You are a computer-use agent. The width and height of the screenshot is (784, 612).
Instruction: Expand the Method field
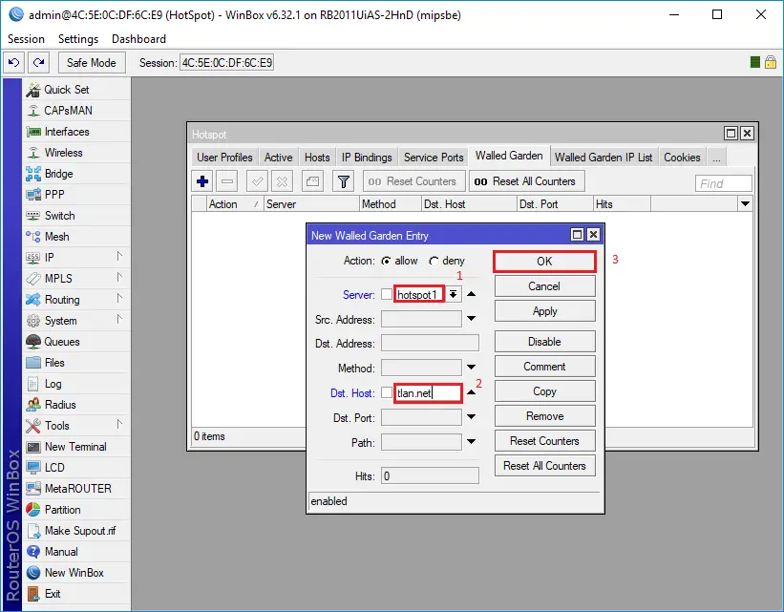click(x=471, y=367)
